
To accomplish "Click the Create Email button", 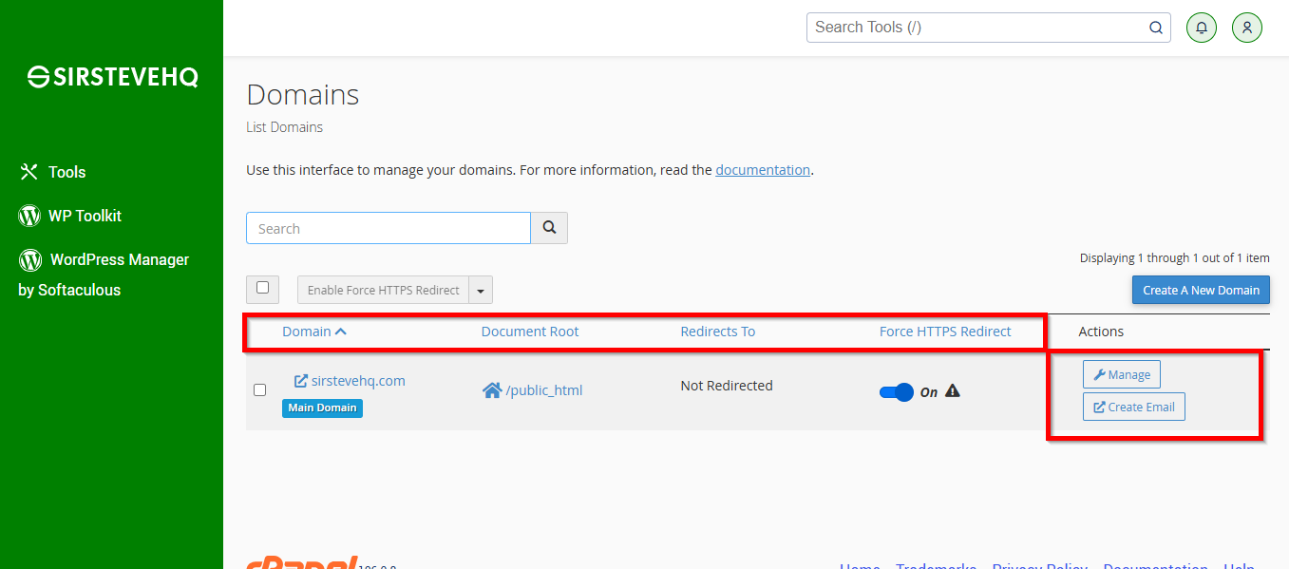I will pos(1134,407).
